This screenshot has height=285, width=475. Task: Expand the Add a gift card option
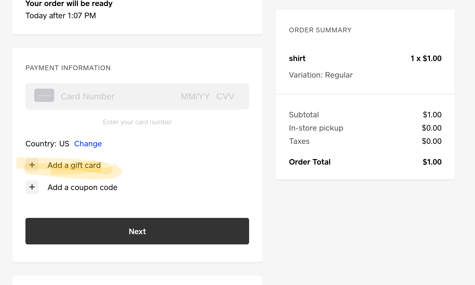point(74,165)
